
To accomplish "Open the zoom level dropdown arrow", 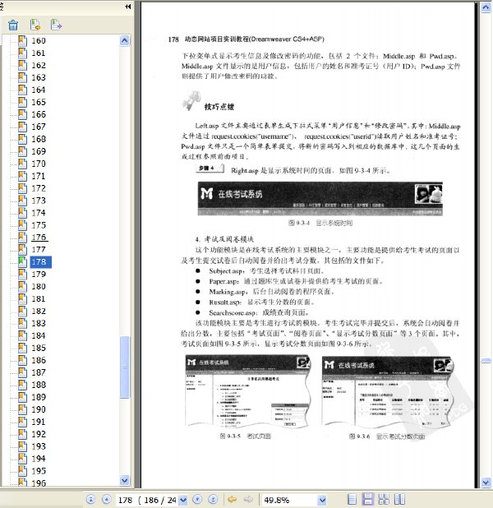I will (322, 500).
